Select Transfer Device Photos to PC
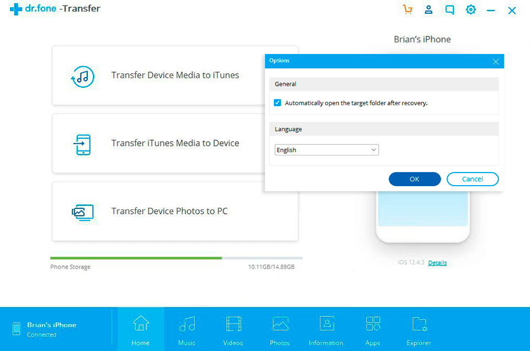This screenshot has height=351, width=530. click(x=175, y=211)
